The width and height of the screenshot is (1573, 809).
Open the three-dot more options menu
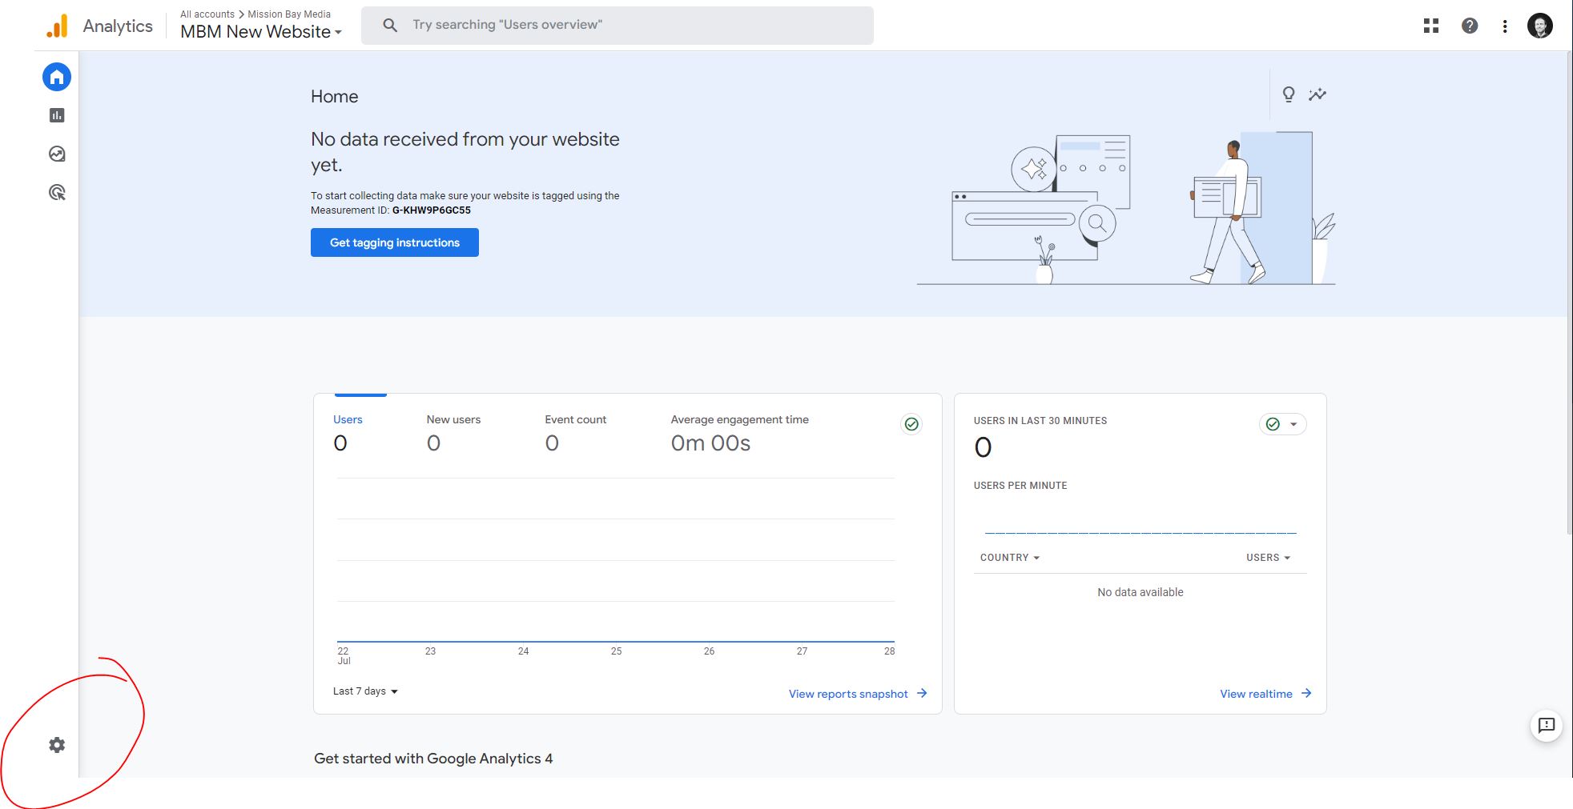[1505, 26]
